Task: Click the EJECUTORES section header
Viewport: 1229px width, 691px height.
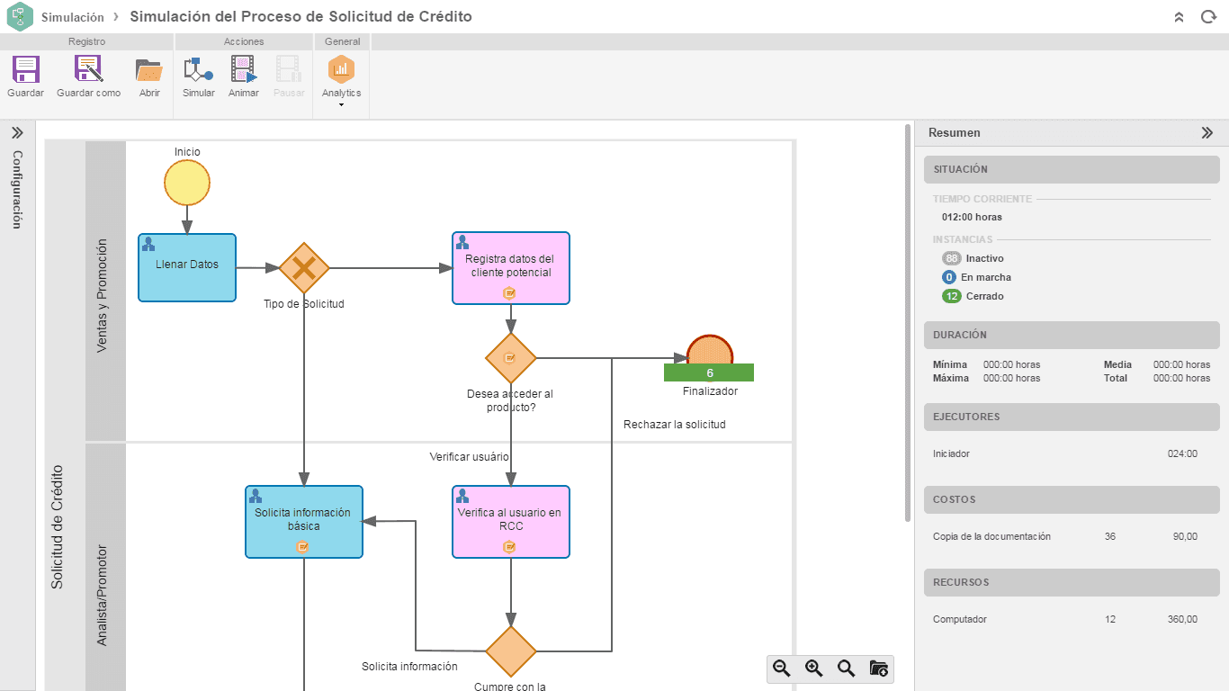Action: 1072,417
